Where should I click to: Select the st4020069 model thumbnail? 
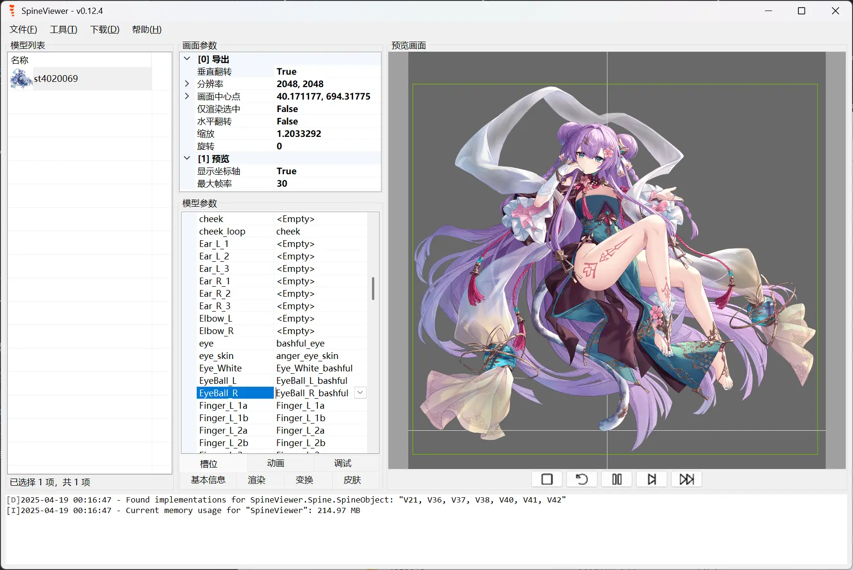[21, 78]
